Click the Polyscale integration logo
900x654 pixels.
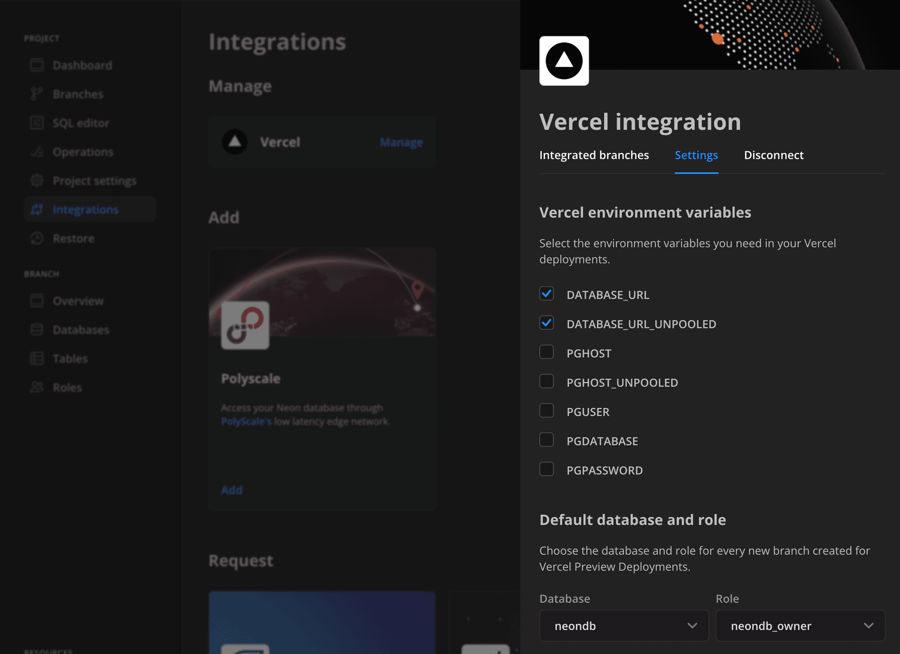coord(245,325)
